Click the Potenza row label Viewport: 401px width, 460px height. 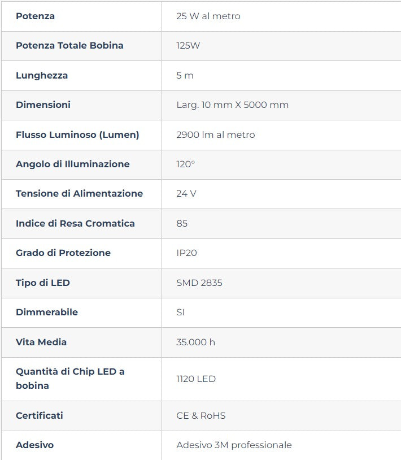(x=35, y=16)
